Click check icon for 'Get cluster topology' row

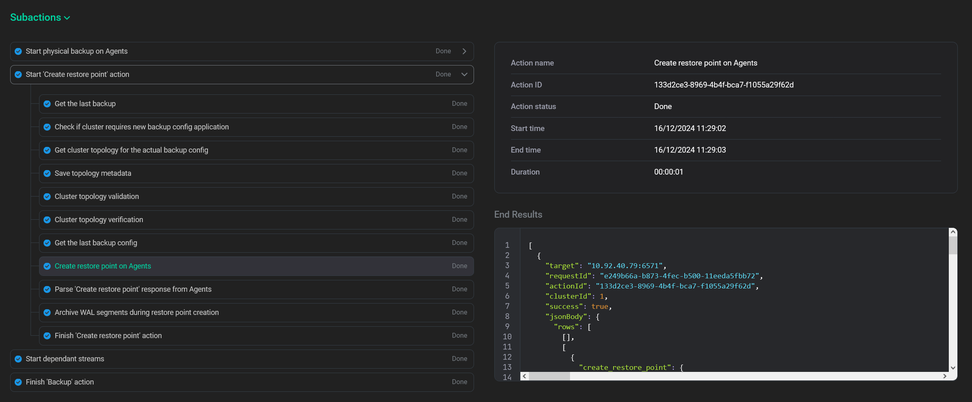47,150
